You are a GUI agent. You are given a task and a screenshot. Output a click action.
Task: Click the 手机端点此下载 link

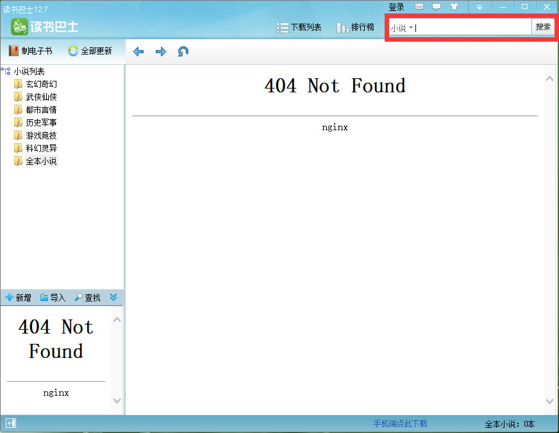pos(400,423)
